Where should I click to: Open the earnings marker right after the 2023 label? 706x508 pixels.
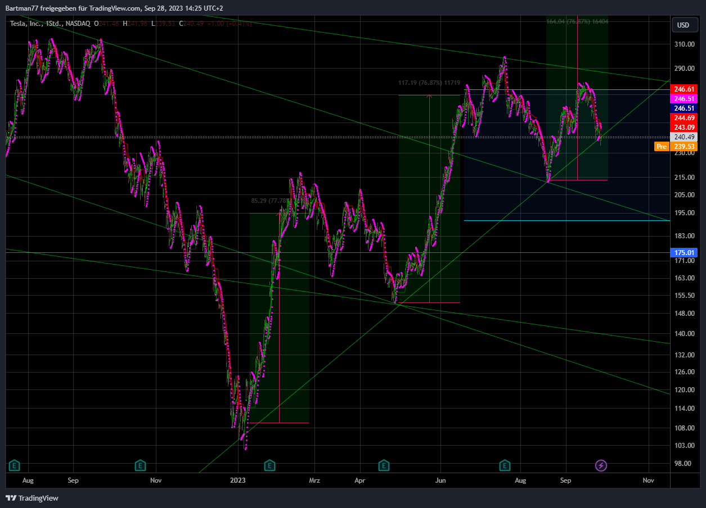270,465
